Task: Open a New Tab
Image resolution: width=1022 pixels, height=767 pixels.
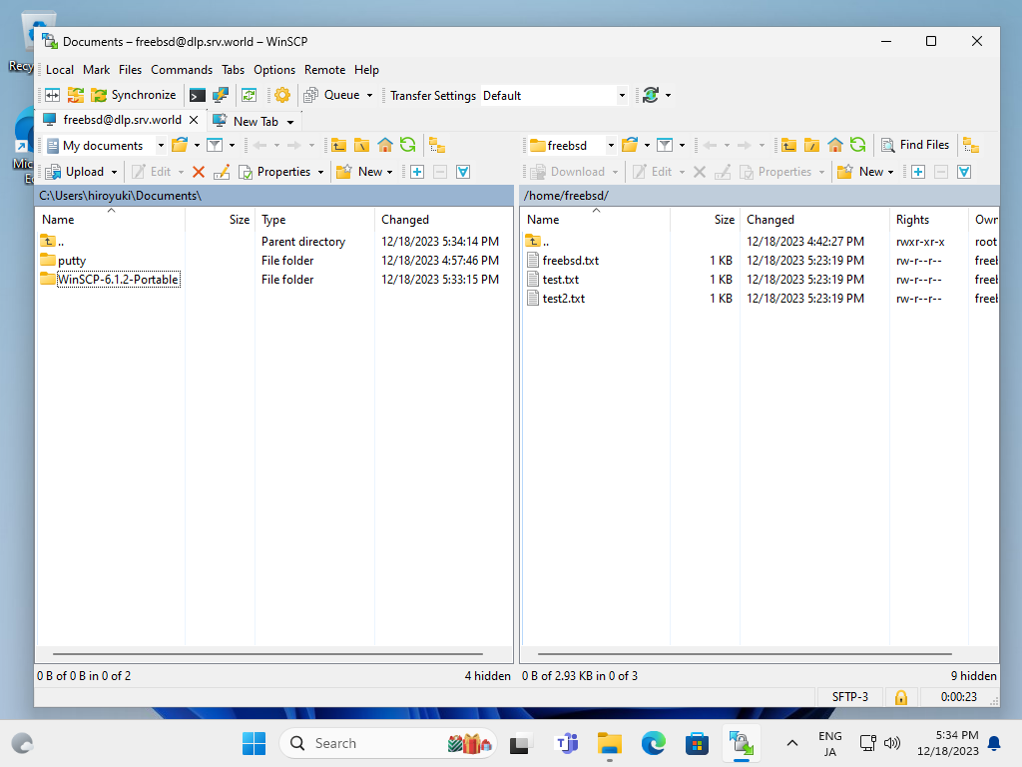Action: point(248,121)
